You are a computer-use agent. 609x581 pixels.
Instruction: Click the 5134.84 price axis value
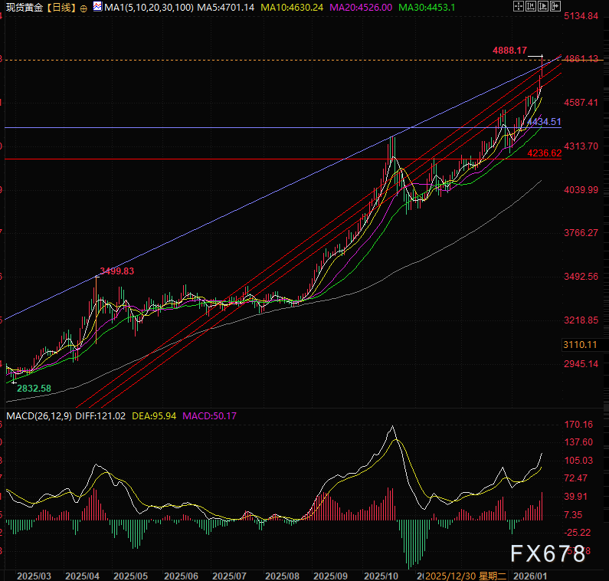point(581,16)
